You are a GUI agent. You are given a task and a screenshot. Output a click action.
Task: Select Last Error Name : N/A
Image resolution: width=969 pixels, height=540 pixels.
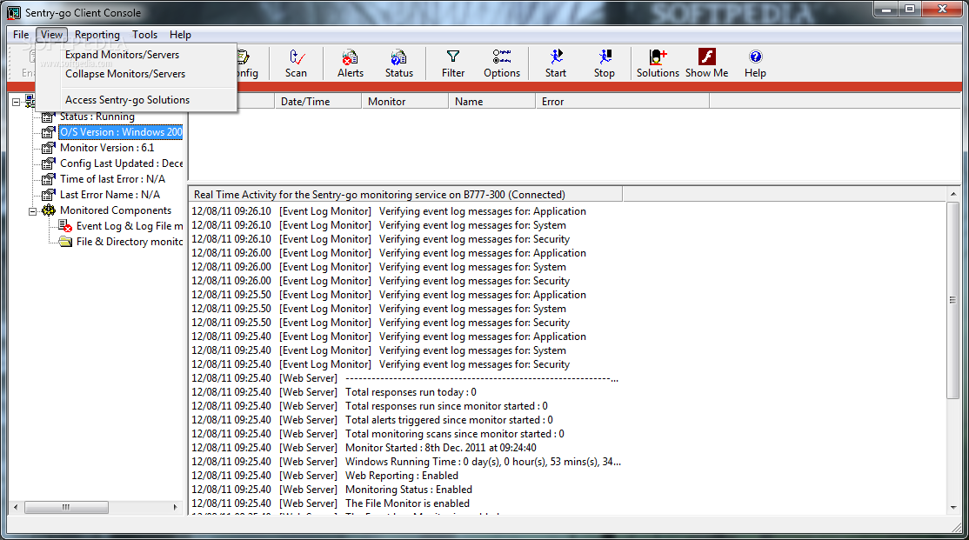coord(110,195)
